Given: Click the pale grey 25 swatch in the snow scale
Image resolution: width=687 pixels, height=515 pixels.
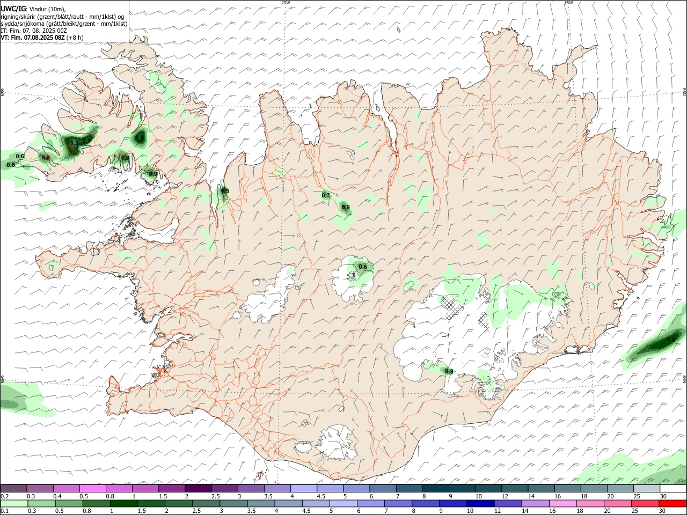Looking at the screenshot, I should 647,489.
